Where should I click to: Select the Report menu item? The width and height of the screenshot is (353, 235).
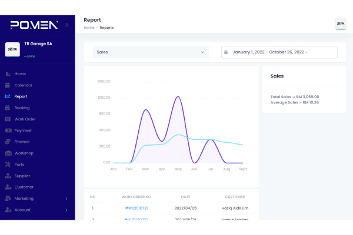(x=21, y=96)
